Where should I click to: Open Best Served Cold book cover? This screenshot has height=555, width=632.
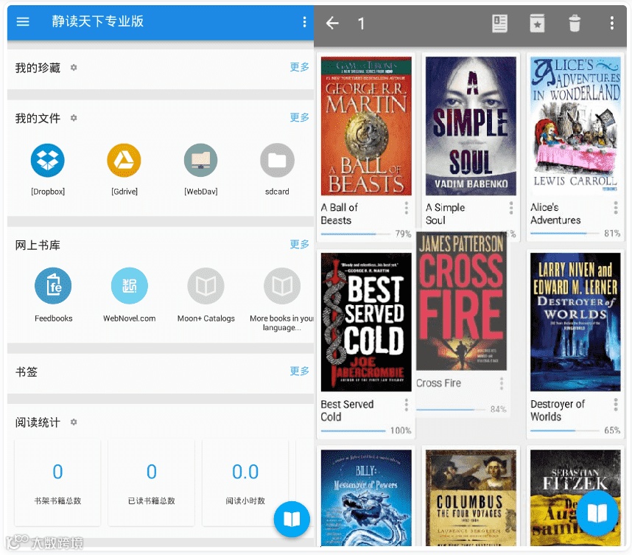click(366, 322)
